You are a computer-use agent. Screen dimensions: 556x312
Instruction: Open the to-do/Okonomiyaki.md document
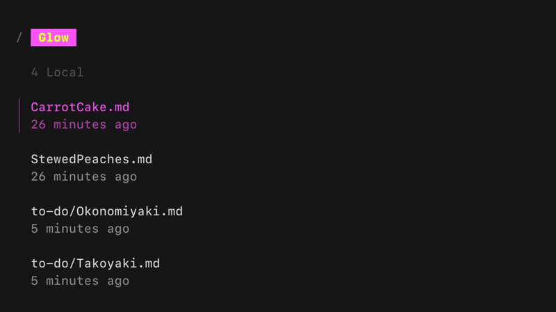[x=106, y=211]
